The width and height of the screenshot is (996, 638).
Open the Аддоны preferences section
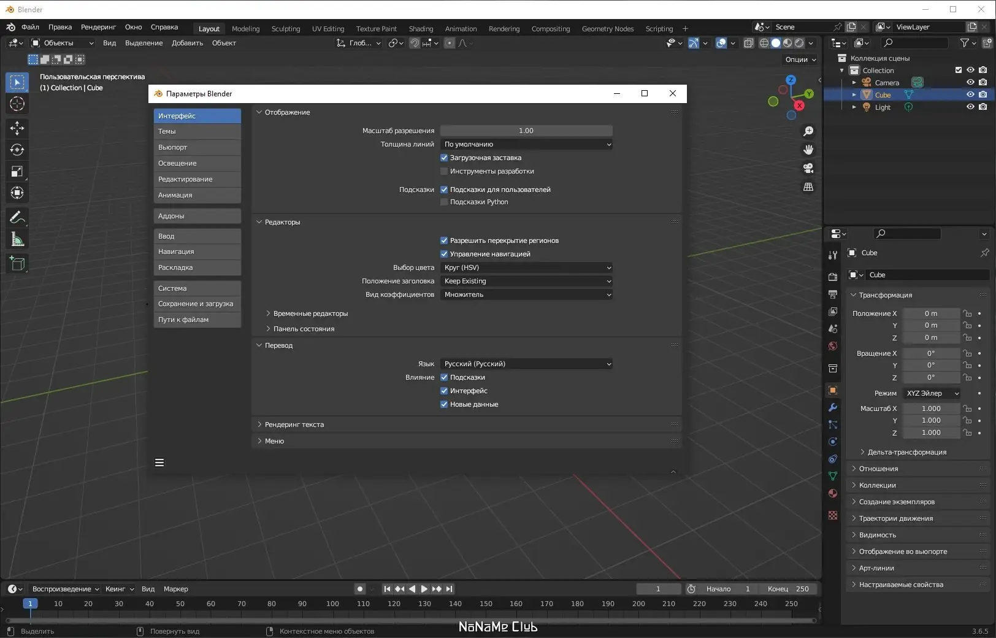197,216
